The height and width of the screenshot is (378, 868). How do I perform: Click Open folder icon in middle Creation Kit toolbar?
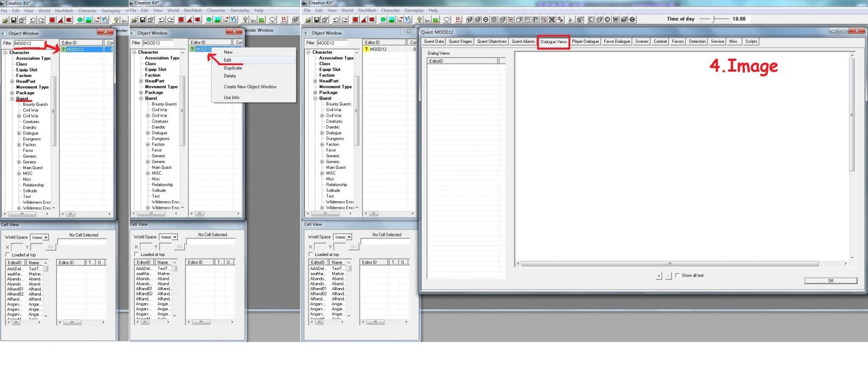point(134,20)
